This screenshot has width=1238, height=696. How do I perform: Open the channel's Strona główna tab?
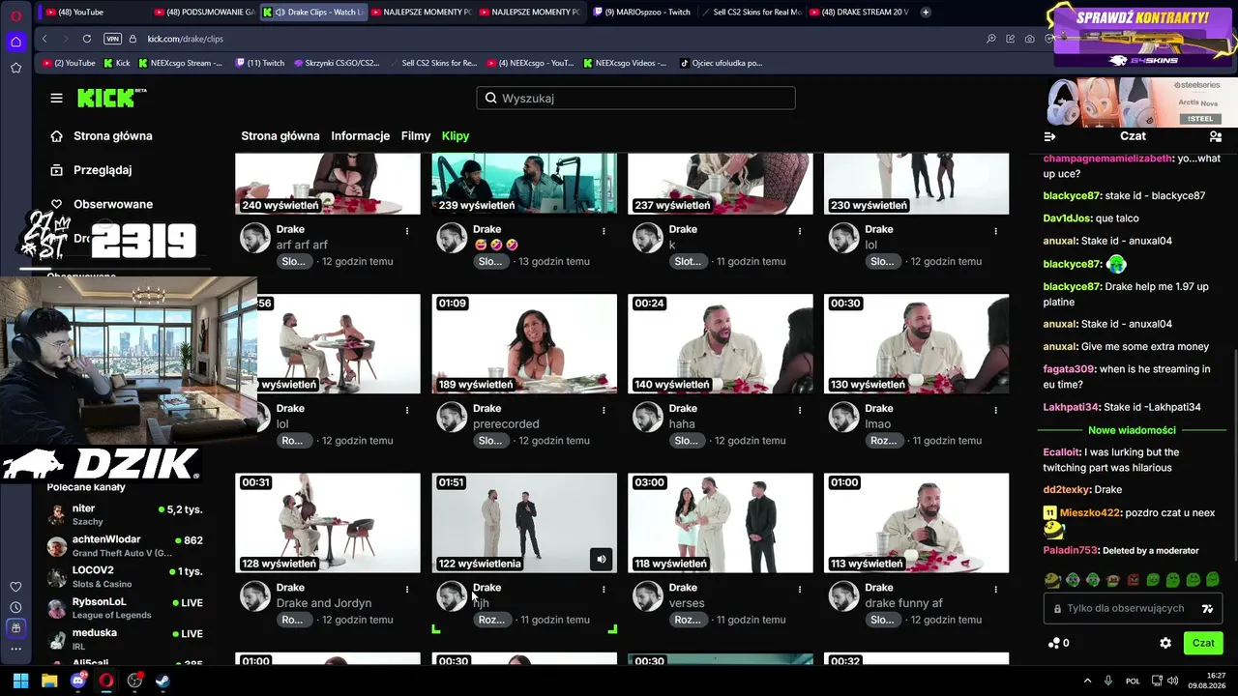coord(280,136)
